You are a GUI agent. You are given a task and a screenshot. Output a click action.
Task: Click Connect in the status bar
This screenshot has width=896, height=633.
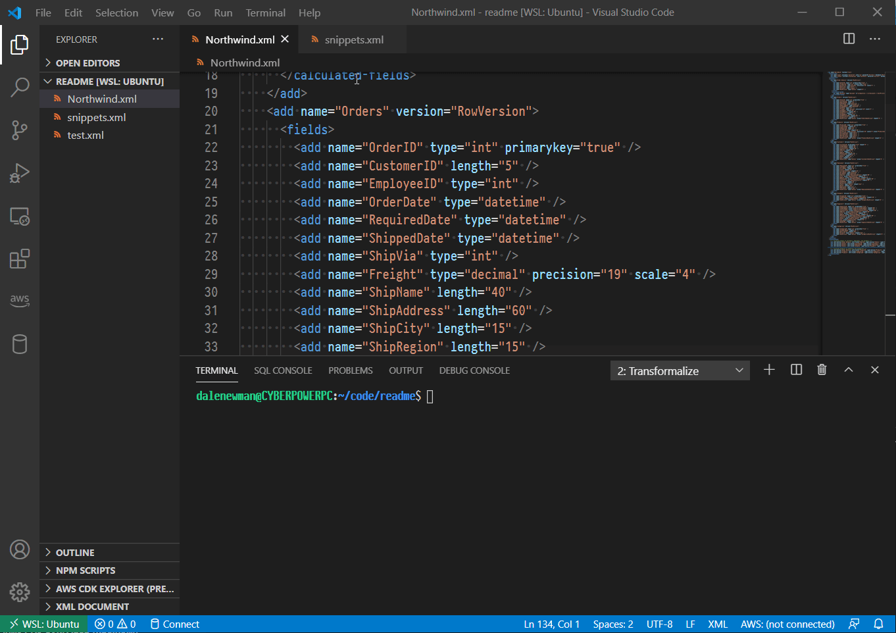point(174,624)
